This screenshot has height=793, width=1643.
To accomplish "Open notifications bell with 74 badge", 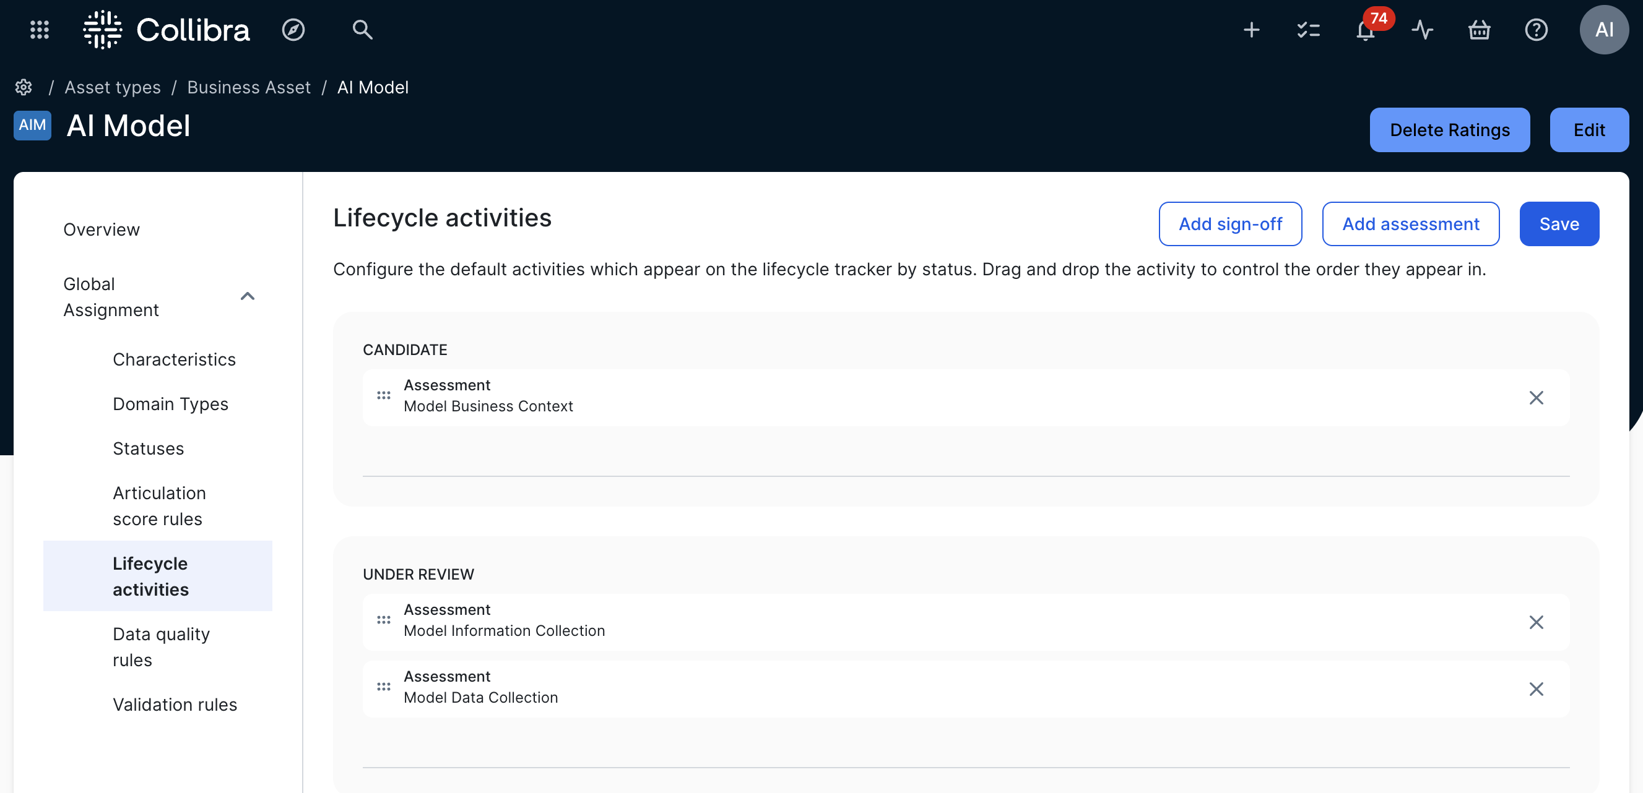I will [1366, 29].
